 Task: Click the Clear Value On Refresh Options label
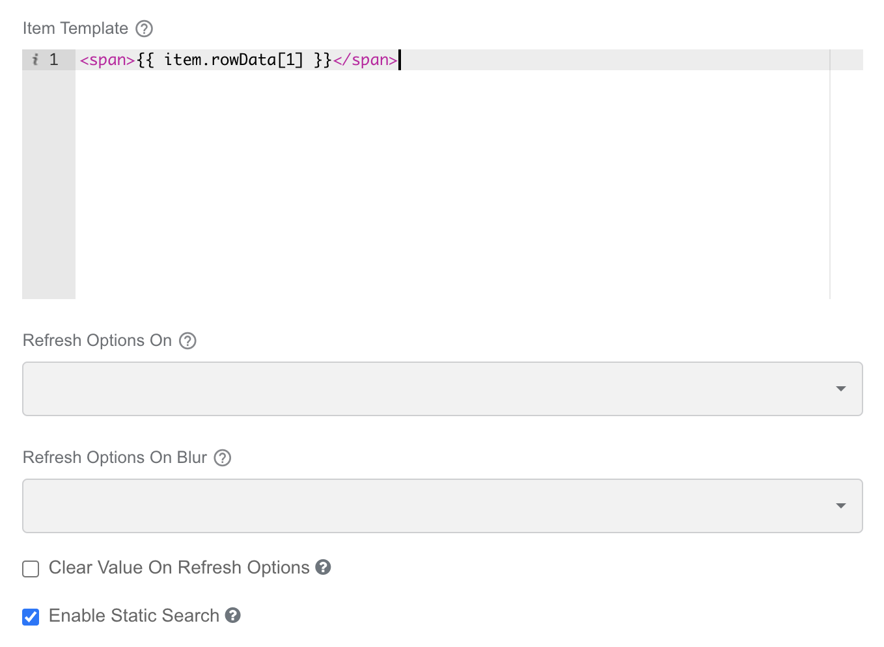click(x=179, y=568)
